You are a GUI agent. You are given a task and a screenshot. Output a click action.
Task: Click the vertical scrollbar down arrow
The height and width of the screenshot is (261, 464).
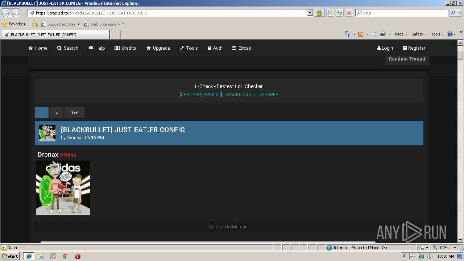tap(461, 240)
